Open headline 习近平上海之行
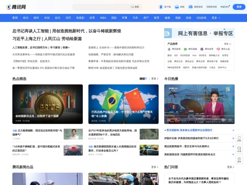Viewport: 247px width, 185px height. coord(47,39)
